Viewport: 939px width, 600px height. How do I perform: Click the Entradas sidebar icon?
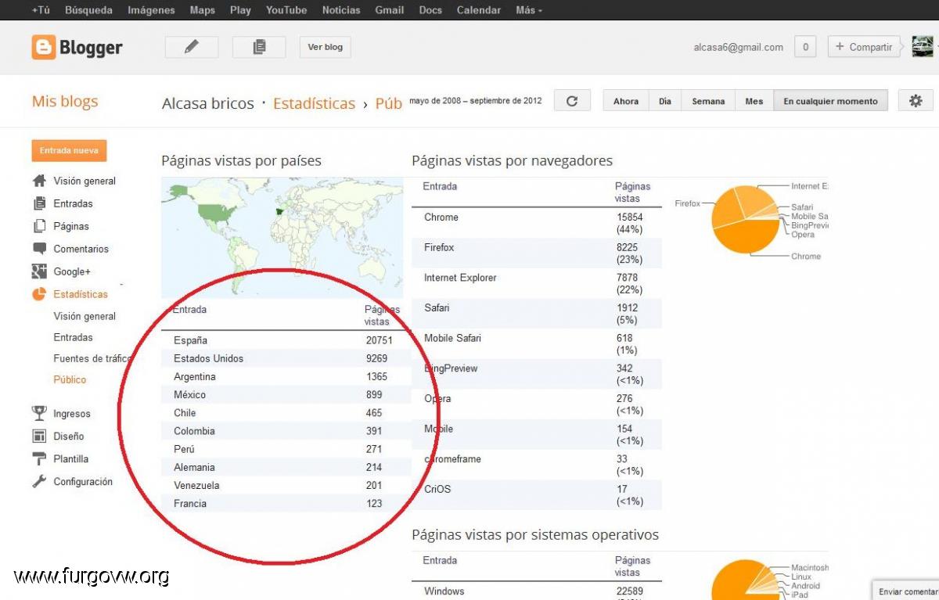click(x=39, y=203)
